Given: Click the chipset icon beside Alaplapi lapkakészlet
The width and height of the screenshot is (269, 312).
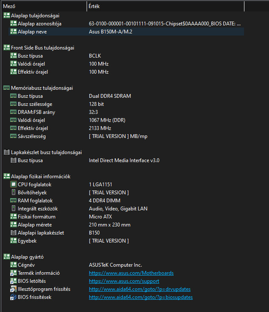Looking at the screenshot, I should [14, 233].
